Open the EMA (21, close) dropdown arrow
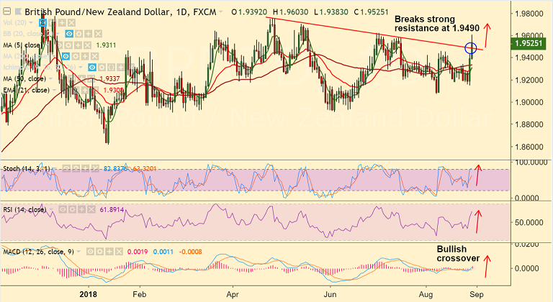 pos(54,90)
